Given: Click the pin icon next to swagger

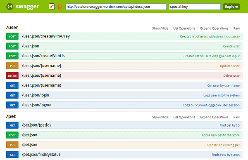Looking at the screenshot, I should pos(52,7).
